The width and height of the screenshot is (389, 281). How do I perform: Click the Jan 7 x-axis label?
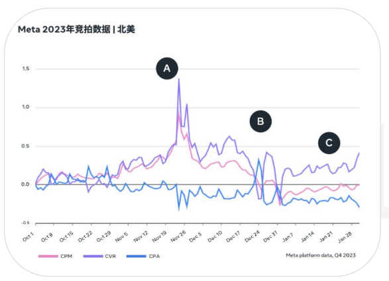[x=288, y=237]
